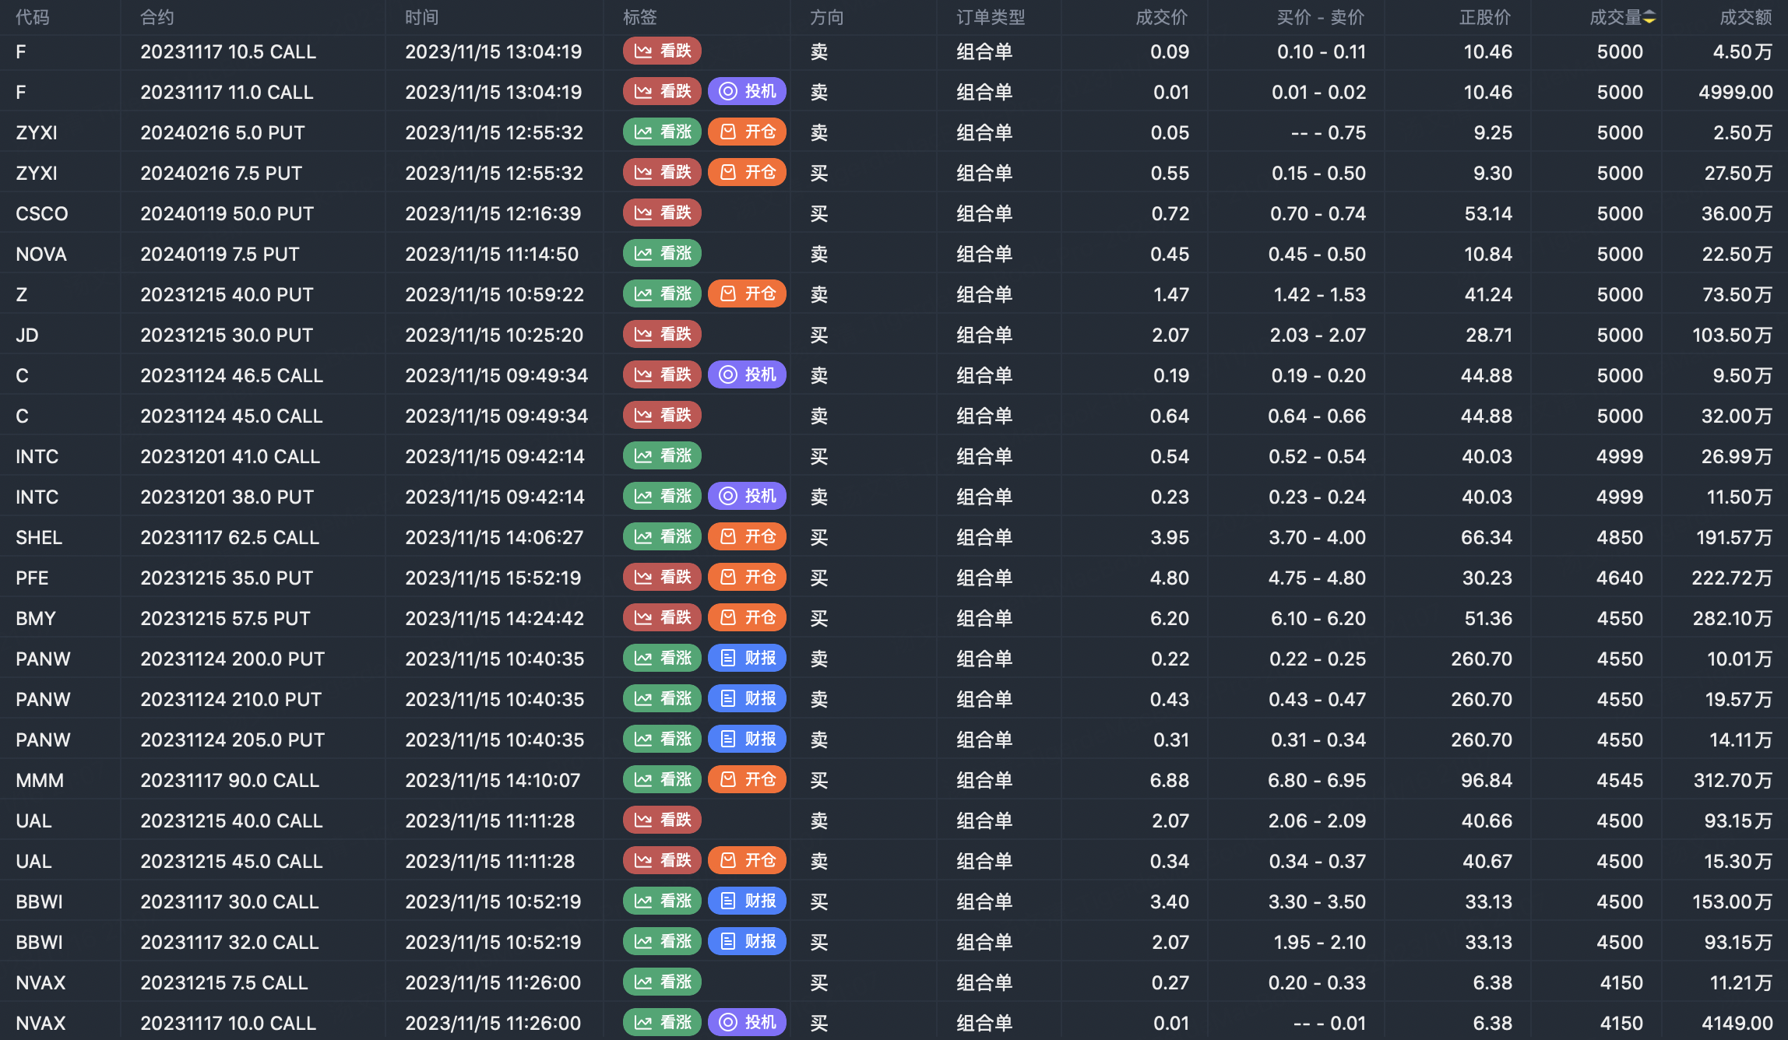Open the BMY ticker symbol

coord(36,618)
